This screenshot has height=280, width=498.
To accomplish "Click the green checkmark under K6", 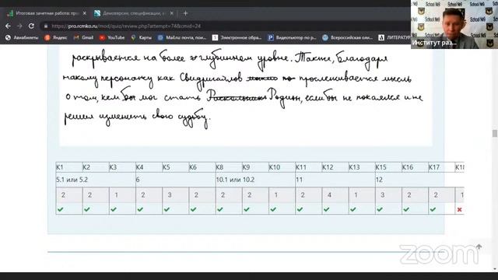I will click(194, 209).
